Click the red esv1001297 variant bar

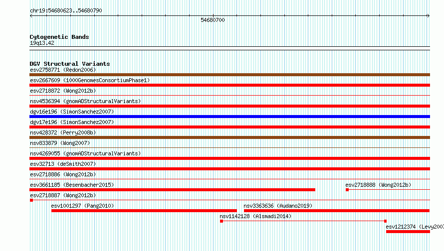(144, 211)
